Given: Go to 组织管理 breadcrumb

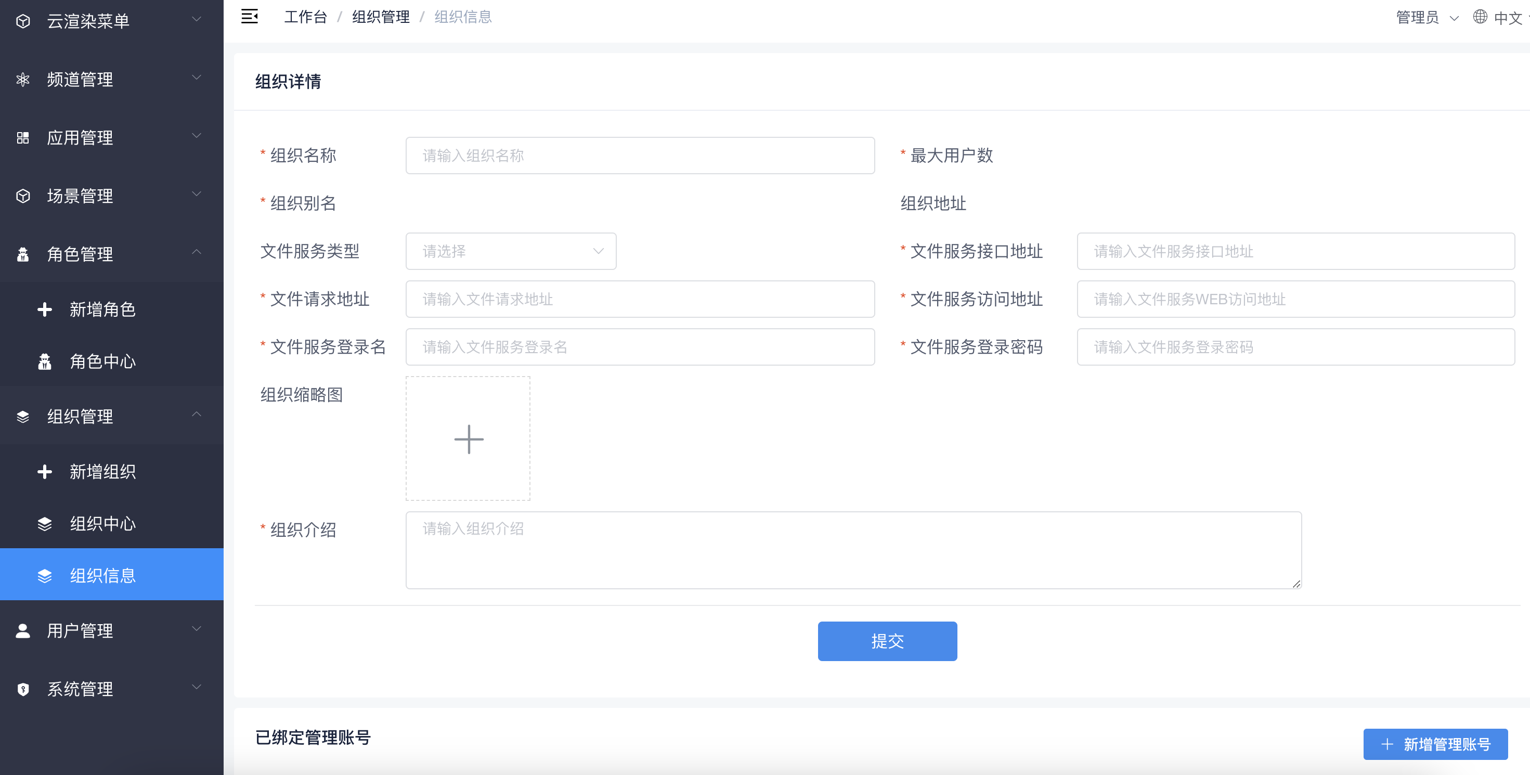Looking at the screenshot, I should click(381, 17).
